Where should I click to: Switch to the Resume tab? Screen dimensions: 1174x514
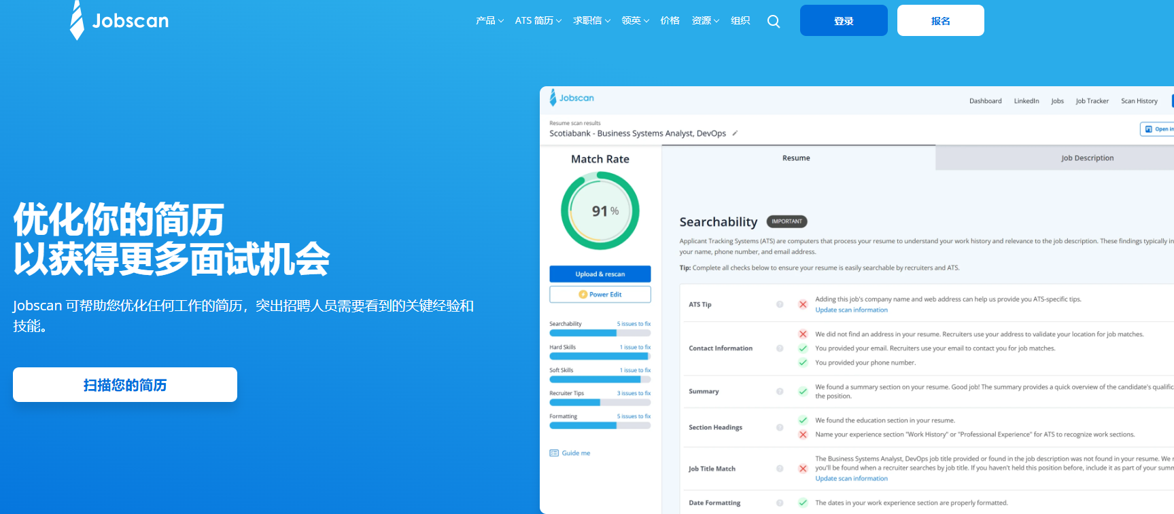pos(799,158)
